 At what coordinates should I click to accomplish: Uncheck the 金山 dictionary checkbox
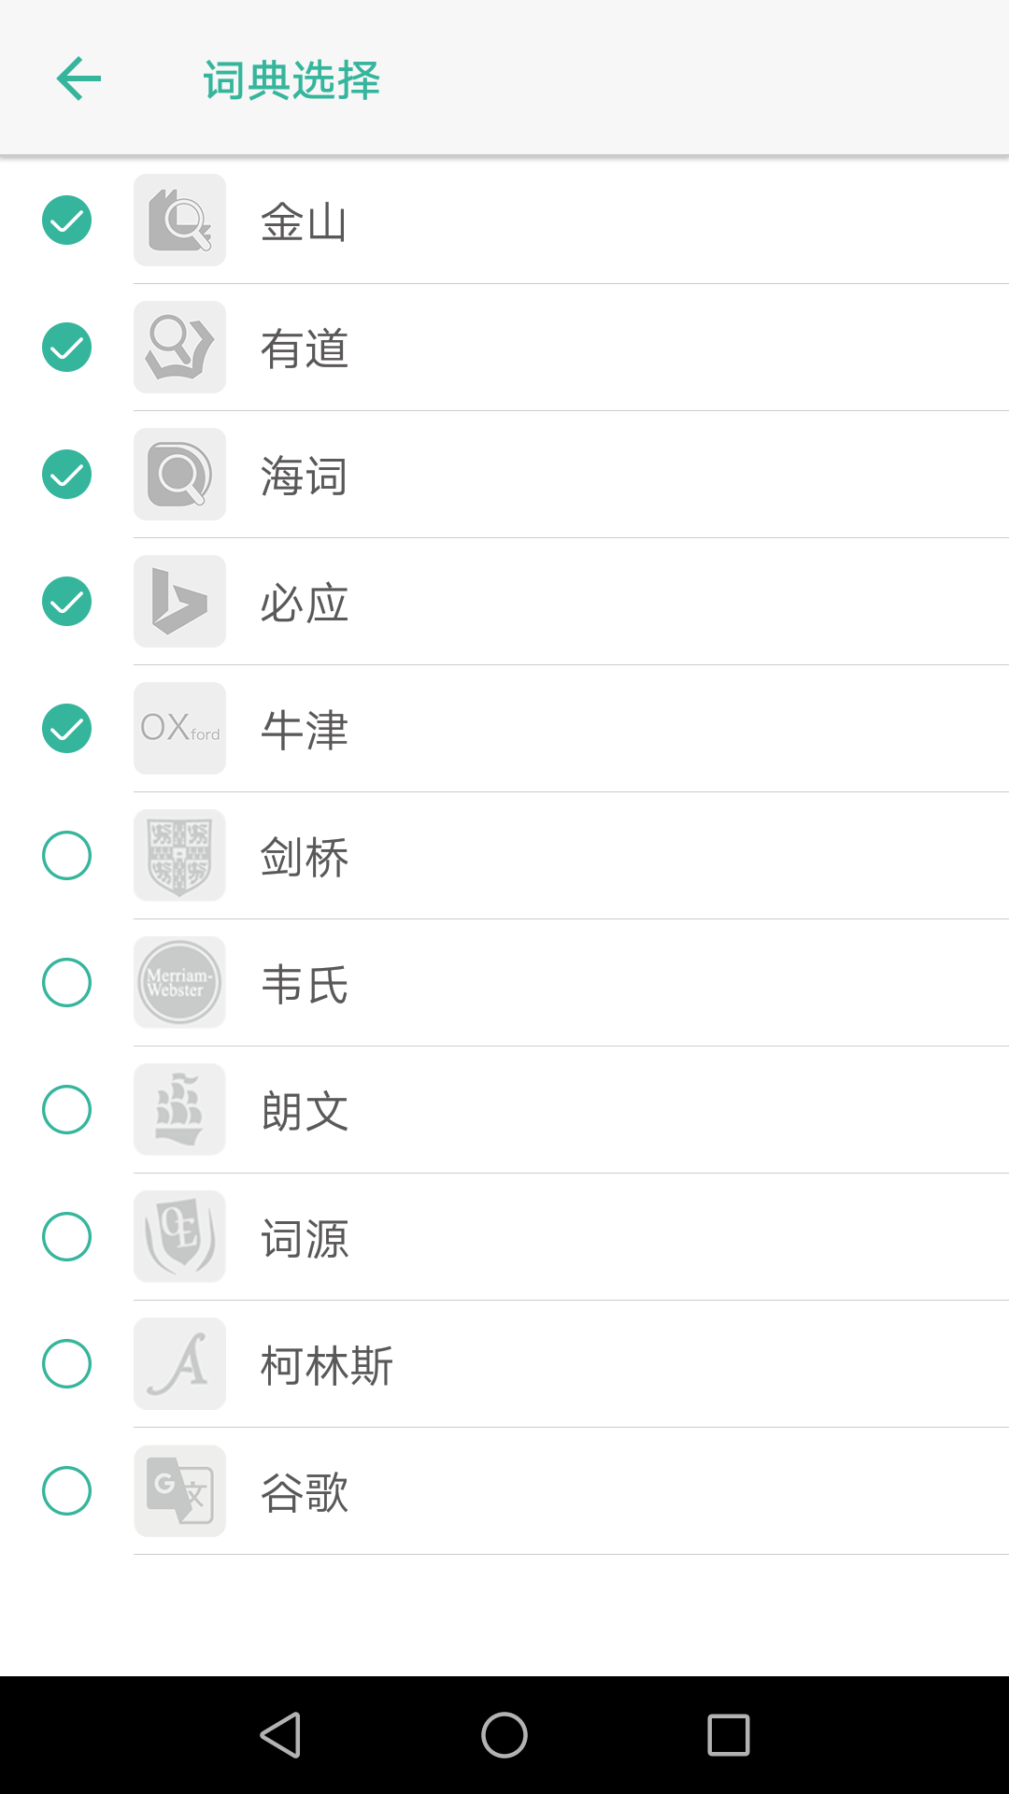click(66, 221)
